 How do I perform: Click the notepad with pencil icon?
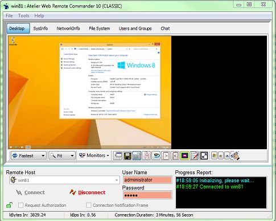(194, 155)
